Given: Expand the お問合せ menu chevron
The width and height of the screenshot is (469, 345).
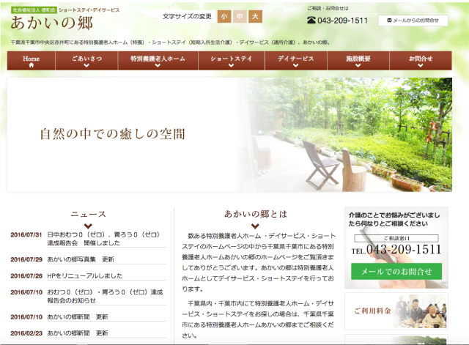Looking at the screenshot, I should [x=420, y=65].
